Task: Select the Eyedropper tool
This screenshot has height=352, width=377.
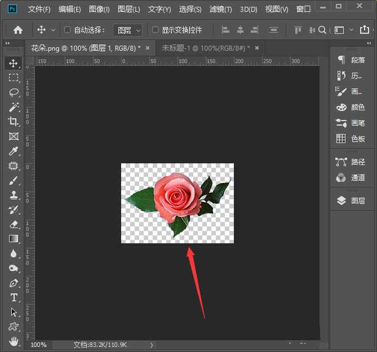Action: [14, 151]
